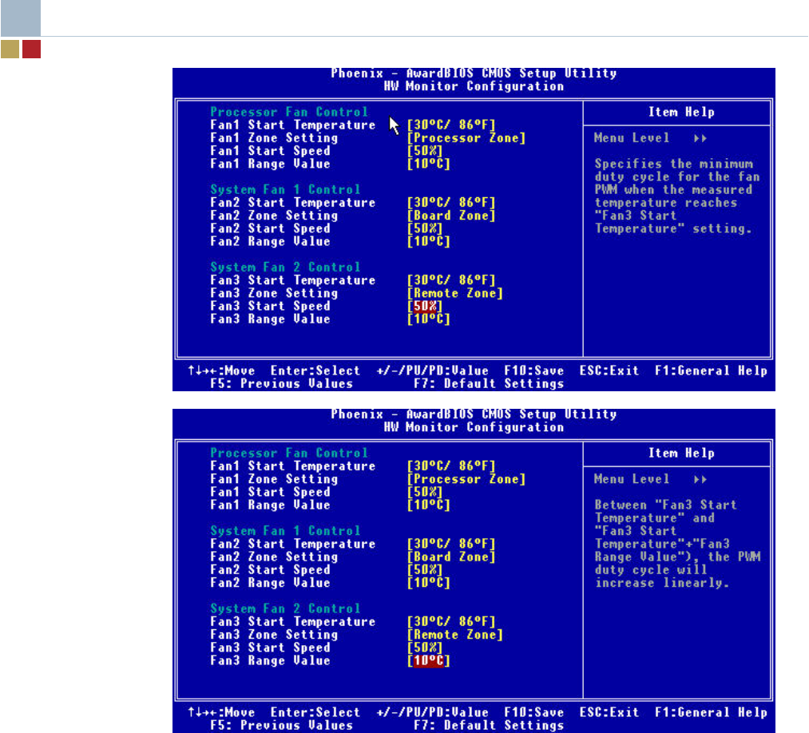
Task: Click Fan1 Start Temperature label in top screen
Action: (x=292, y=125)
